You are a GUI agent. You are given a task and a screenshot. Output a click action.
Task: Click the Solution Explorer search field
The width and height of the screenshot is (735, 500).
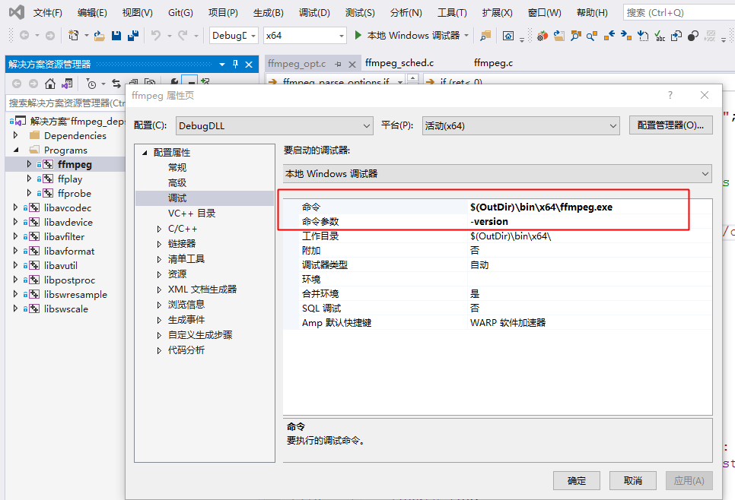[65, 103]
